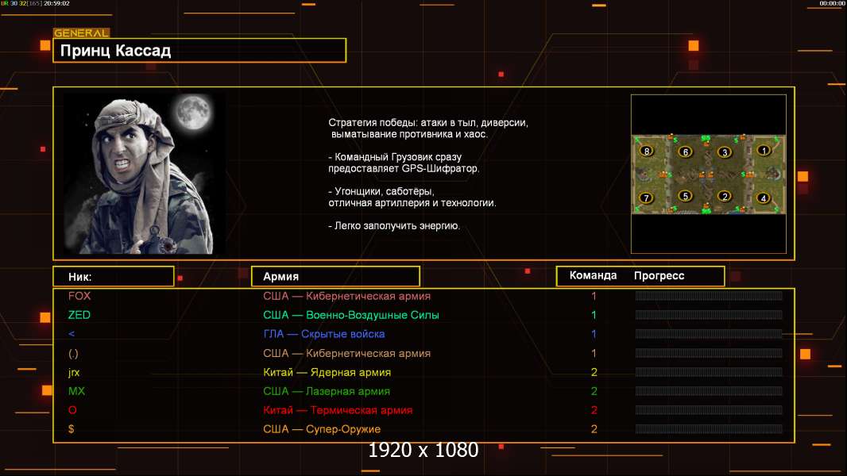Screen dimensions: 847x476
Task: Click team number in the ZED row
Action: pyautogui.click(x=594, y=315)
